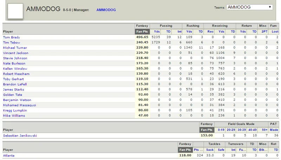281x160 pixels.
Task: Open Michael Turner player page
Action: 15,48
